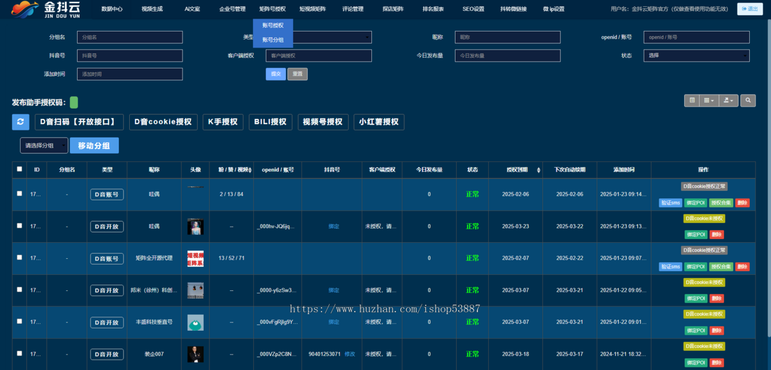Click avatar of 矩阵全开源代理 row
Screen dimensions: 771x370
coord(195,259)
